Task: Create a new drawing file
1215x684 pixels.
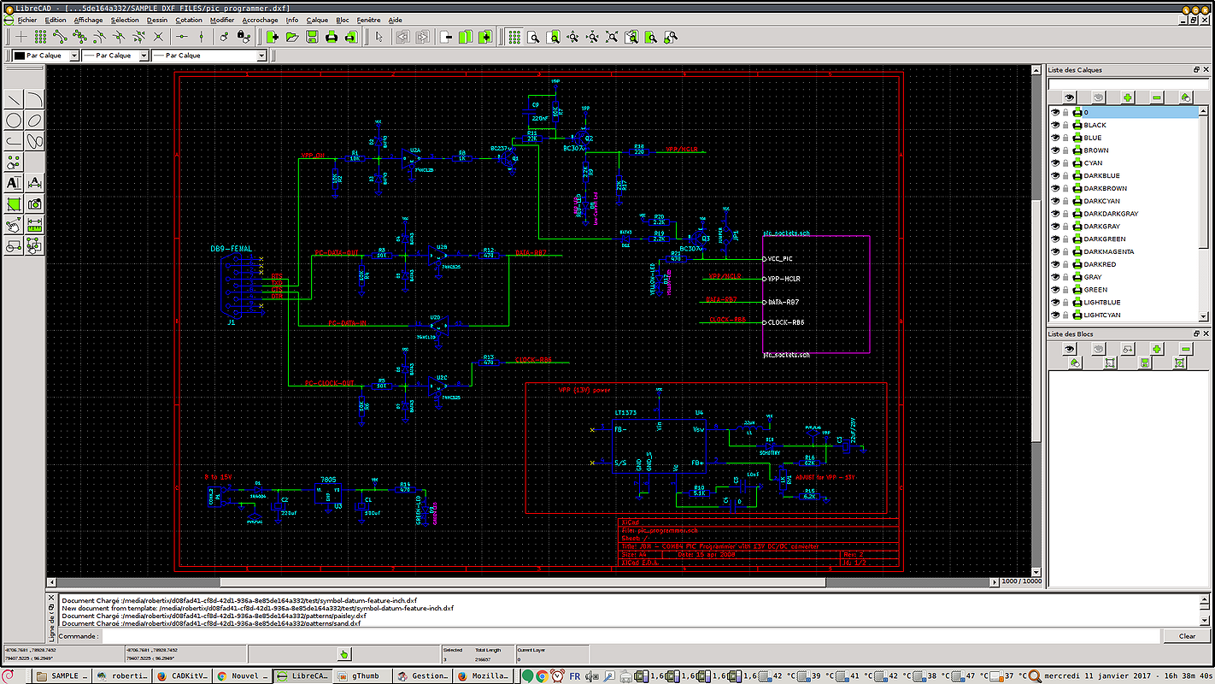Action: click(x=273, y=37)
